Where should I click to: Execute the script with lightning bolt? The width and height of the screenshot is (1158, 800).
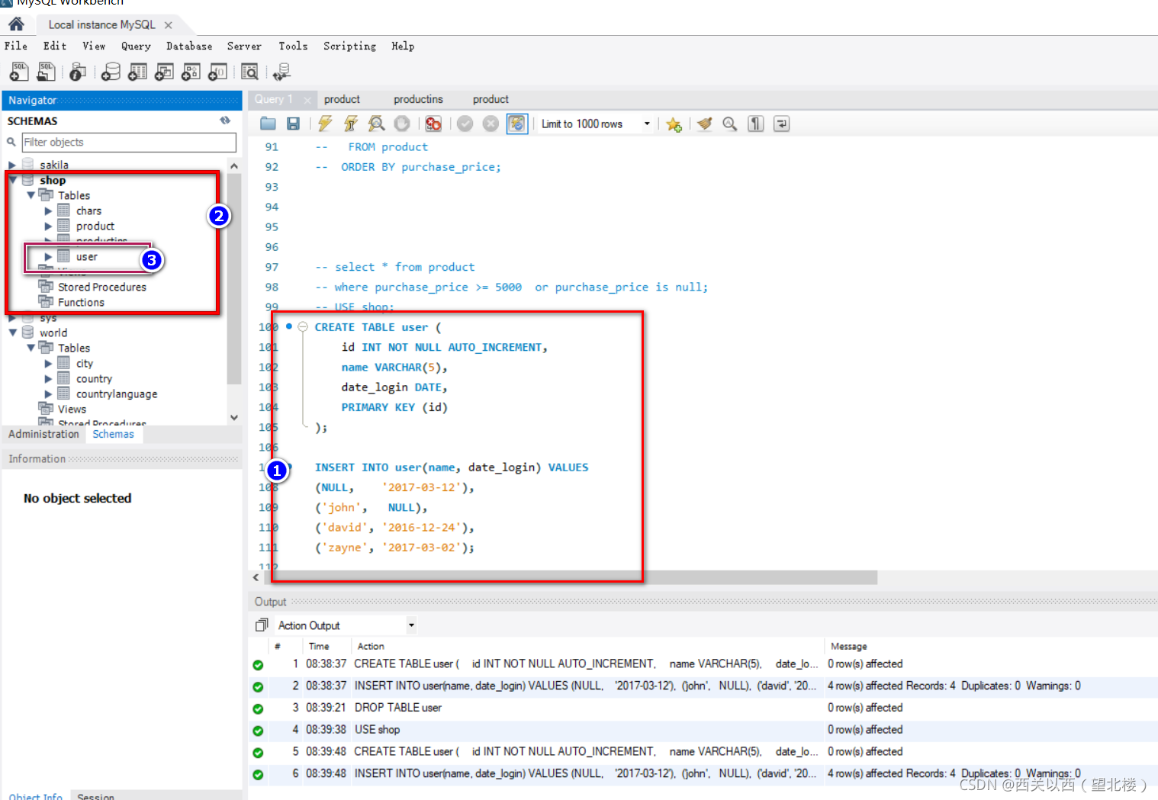pyautogui.click(x=325, y=124)
